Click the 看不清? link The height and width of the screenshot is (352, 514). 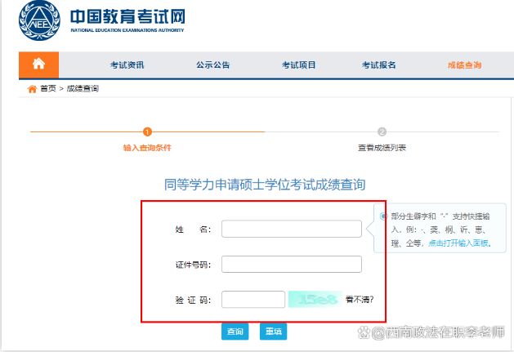[360, 299]
